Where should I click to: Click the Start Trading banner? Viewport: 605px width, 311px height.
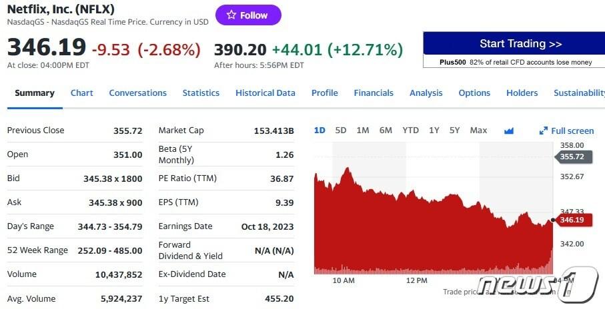[x=514, y=44]
